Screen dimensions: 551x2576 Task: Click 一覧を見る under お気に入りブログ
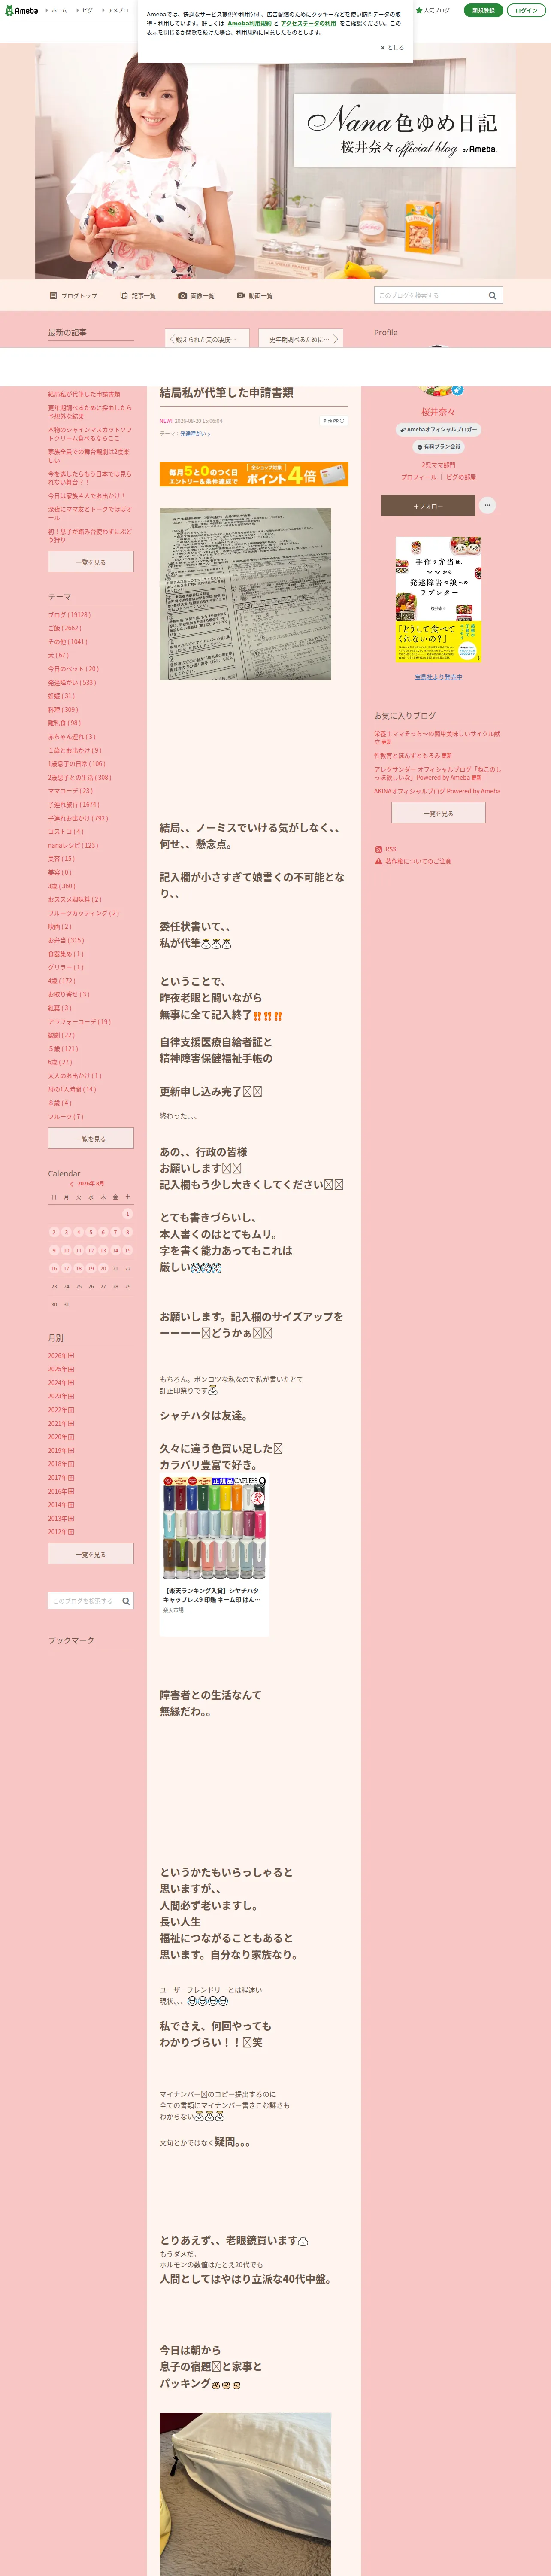(x=438, y=813)
